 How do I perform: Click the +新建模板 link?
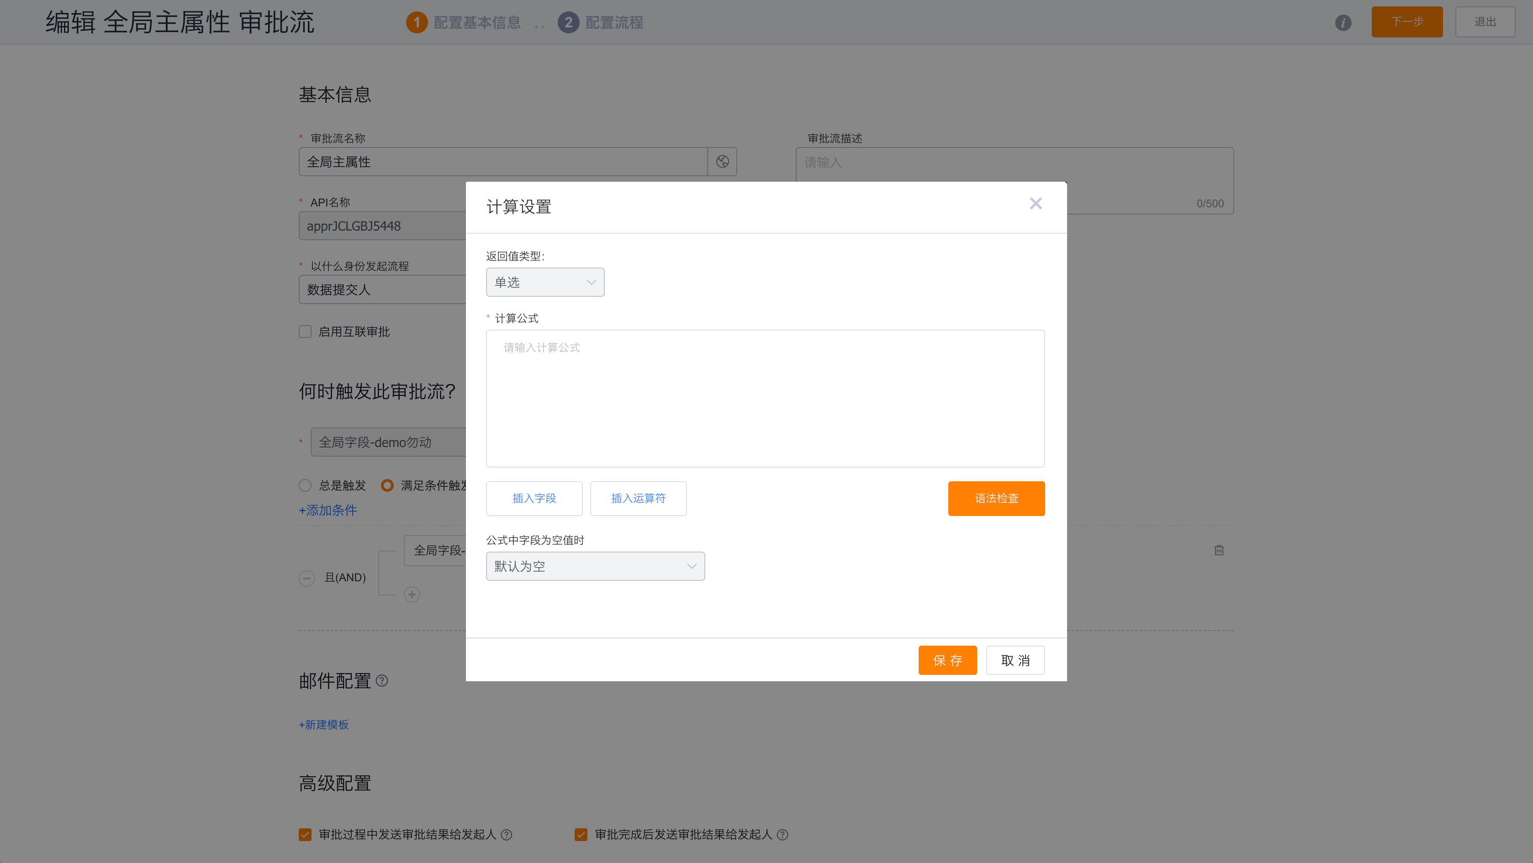pyautogui.click(x=324, y=725)
